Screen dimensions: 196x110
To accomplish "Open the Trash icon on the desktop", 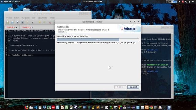I will [x=10, y=9].
